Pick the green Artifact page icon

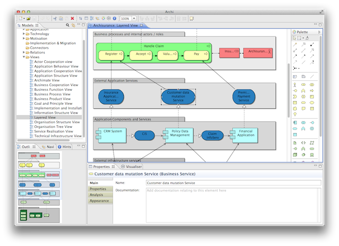click(x=295, y=143)
